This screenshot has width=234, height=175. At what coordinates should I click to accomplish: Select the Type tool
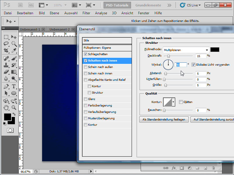point(14,86)
